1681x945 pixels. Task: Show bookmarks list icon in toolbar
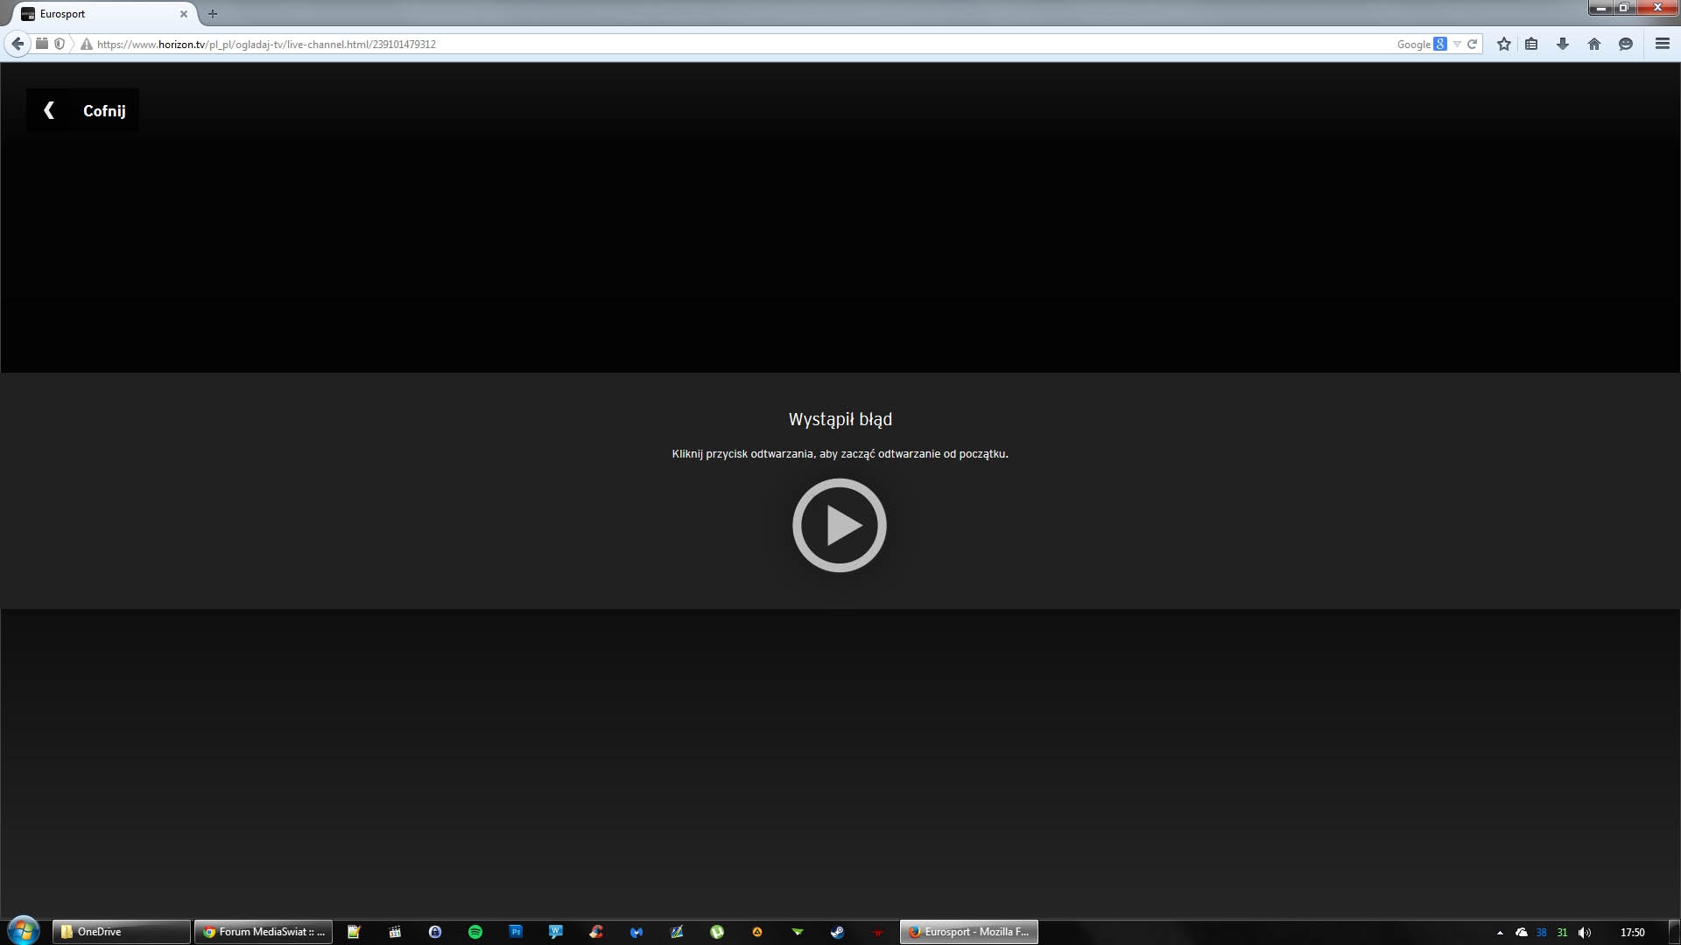[x=1531, y=44]
